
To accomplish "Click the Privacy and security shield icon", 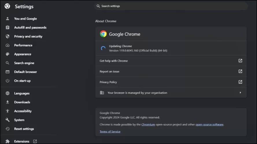I will (x=8, y=37).
